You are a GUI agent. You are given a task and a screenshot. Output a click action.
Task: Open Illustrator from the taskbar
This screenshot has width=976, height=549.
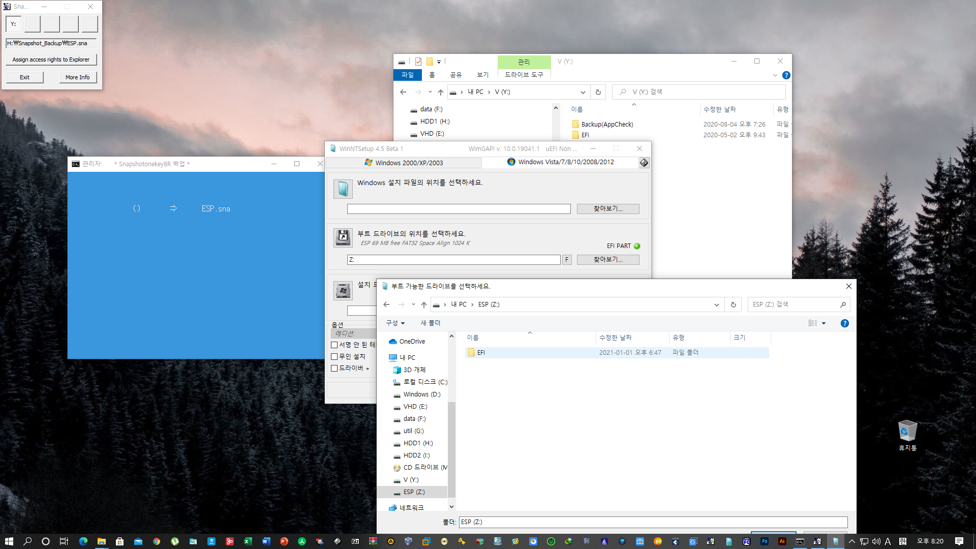(782, 541)
